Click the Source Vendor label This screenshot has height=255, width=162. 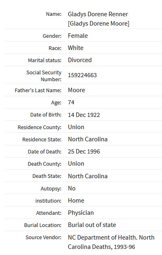pos(43,238)
